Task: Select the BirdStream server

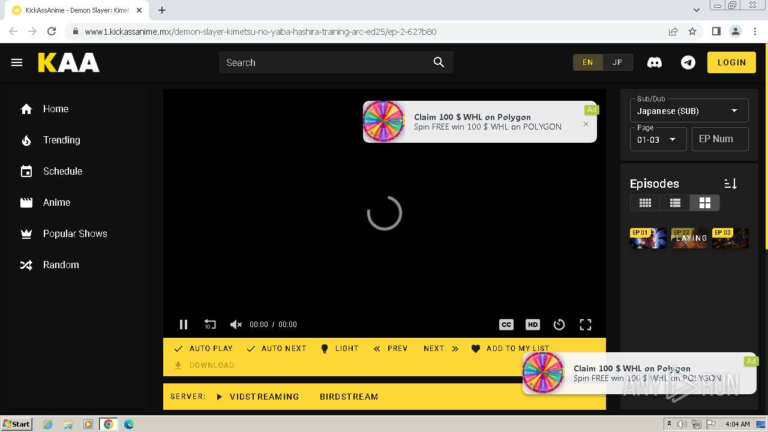Action: tap(349, 397)
